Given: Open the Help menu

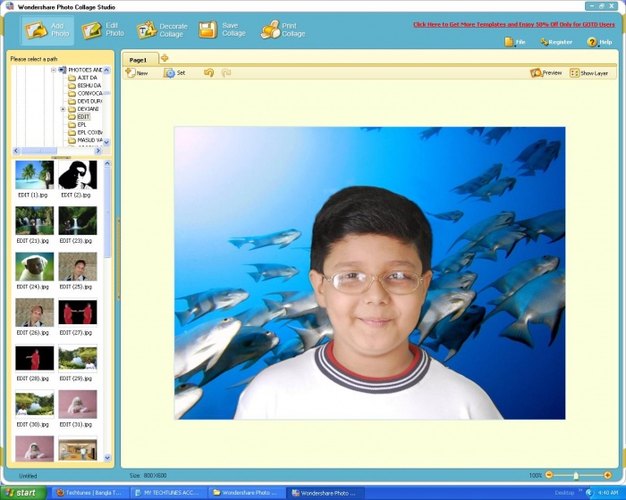Looking at the screenshot, I should pos(599,42).
